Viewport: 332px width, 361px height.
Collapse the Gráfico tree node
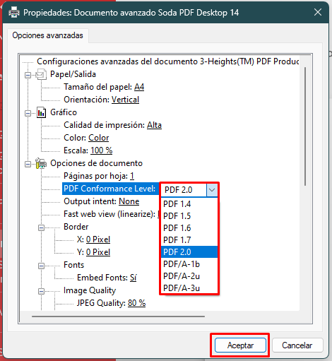[28, 114]
